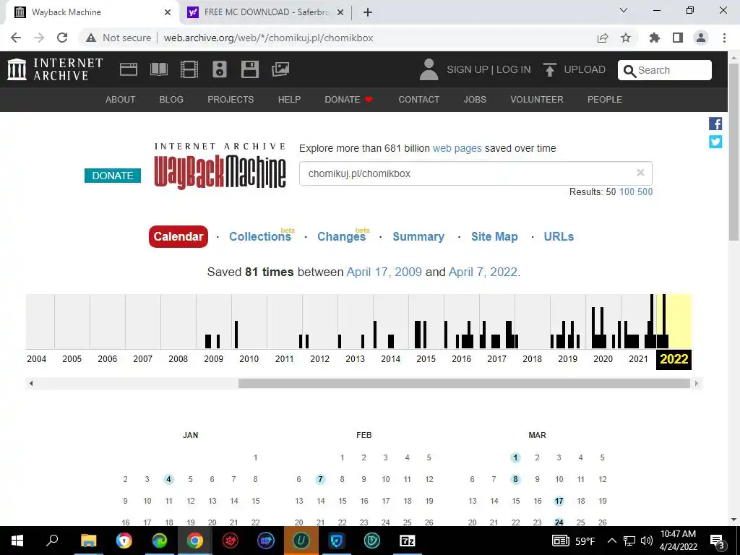Open the Extensions puzzle icon
The width and height of the screenshot is (740, 555).
pyautogui.click(x=655, y=38)
